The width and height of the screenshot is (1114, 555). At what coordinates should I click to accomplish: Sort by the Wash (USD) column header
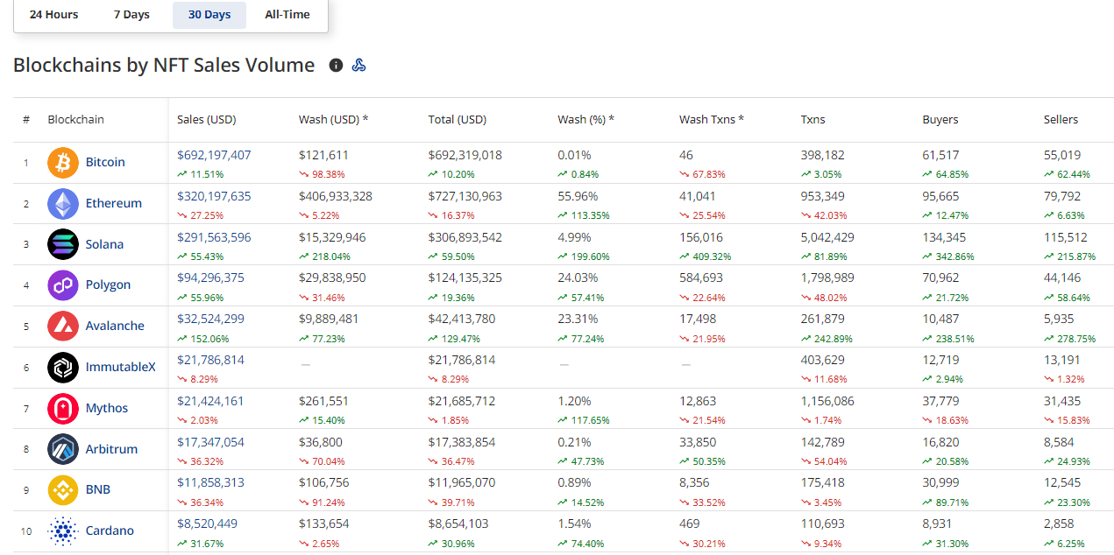(333, 120)
